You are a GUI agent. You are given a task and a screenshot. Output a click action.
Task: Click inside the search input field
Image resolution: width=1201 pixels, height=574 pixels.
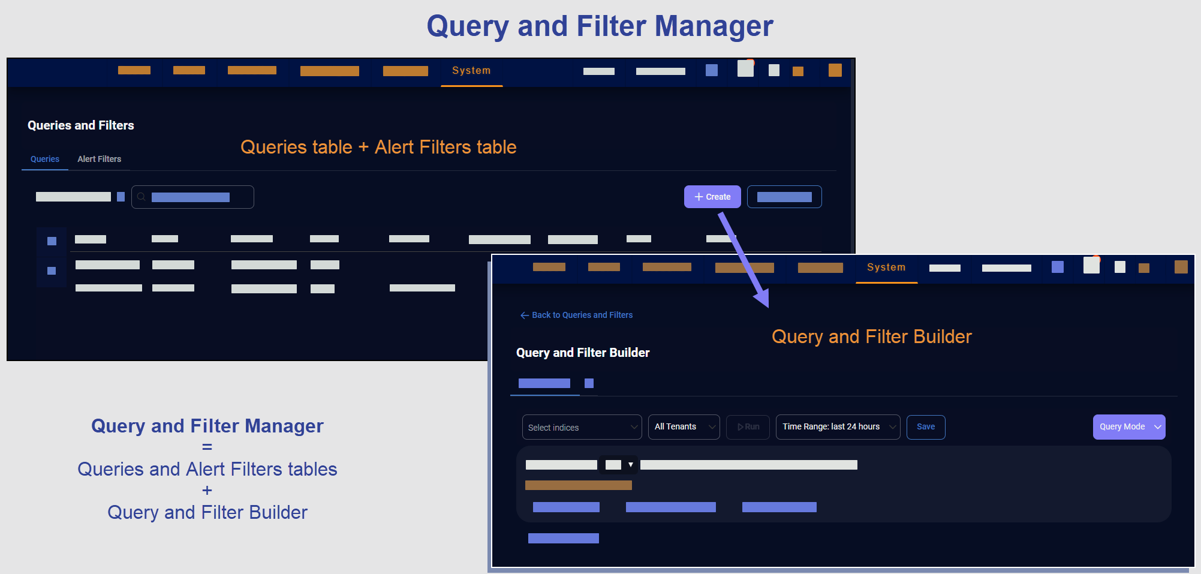pos(192,197)
